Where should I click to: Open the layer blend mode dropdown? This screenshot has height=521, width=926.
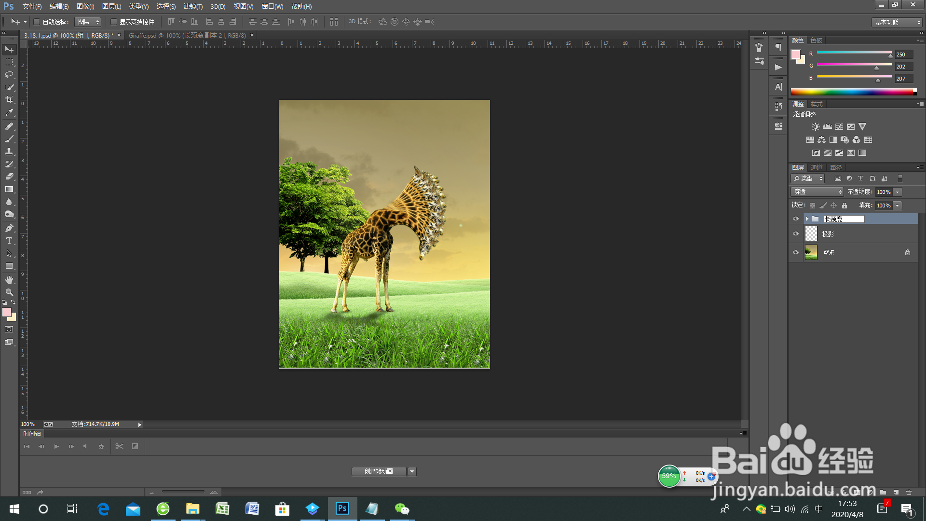click(x=817, y=192)
